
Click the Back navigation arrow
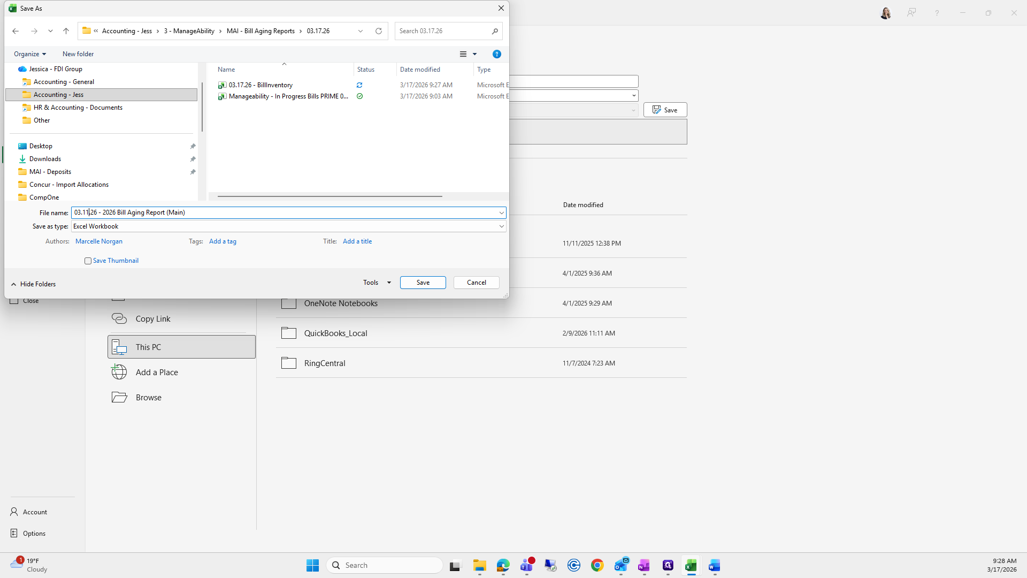(16, 31)
